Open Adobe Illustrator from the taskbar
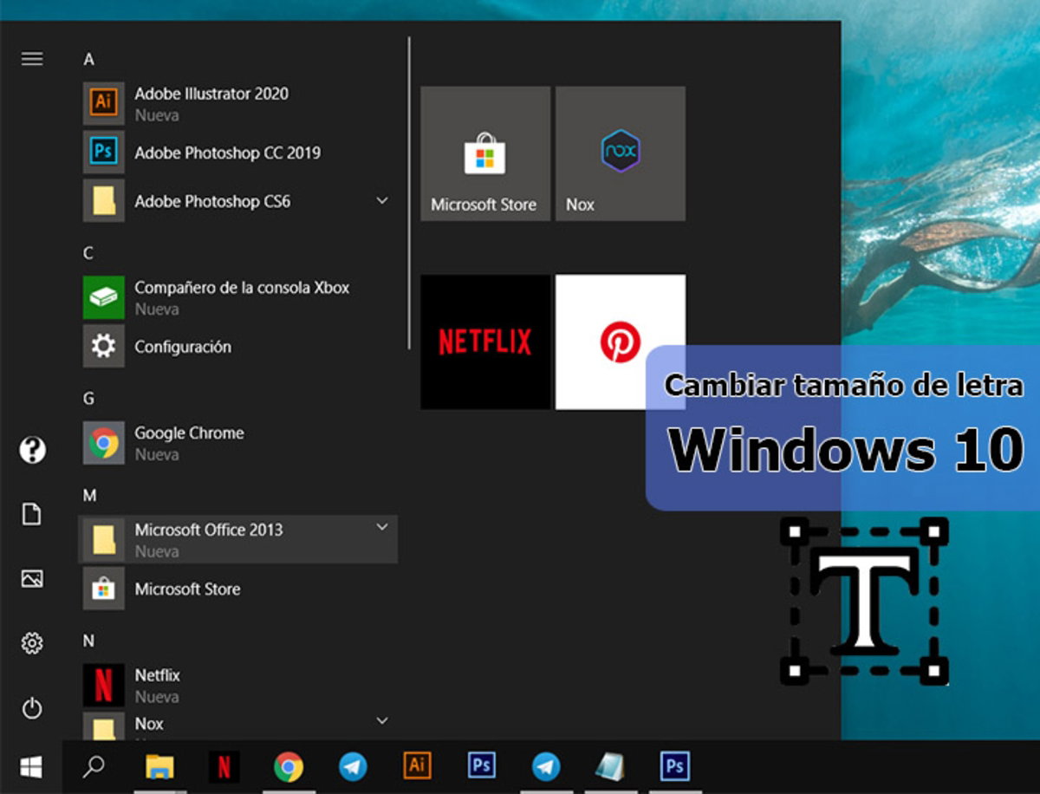The width and height of the screenshot is (1040, 794). (417, 767)
